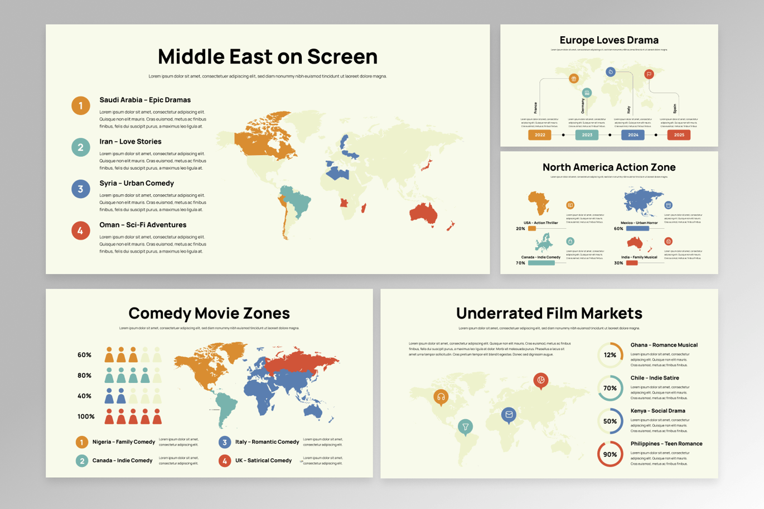Select badge 4 beside UK – Satirical Comedy
This screenshot has width=764, height=509.
click(224, 460)
